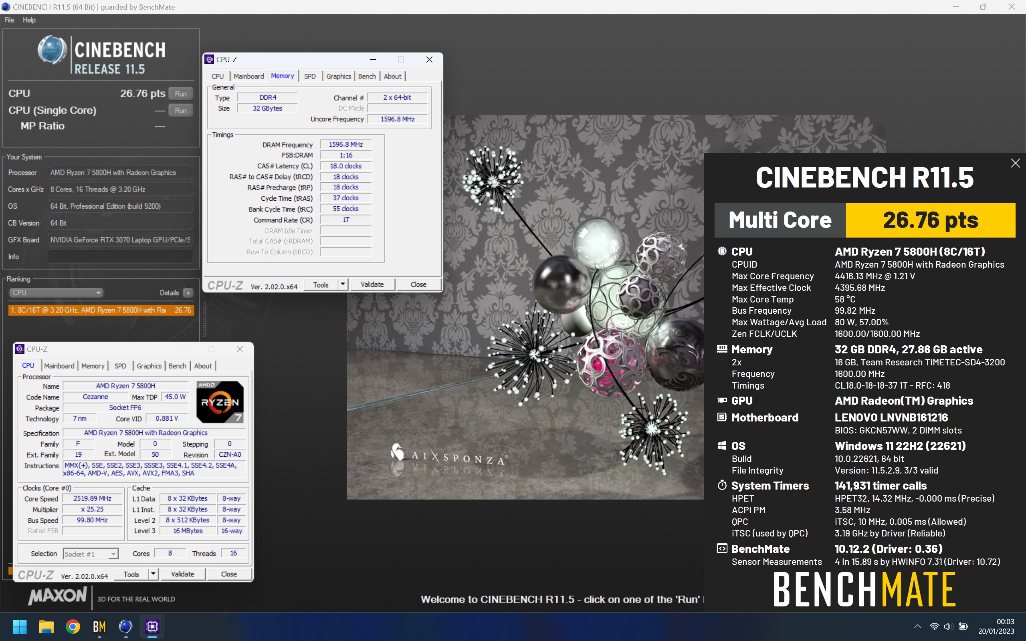Screen dimensions: 1026x641
Task: Switch to Memory tab in lower CPU-Z window
Action: tap(93, 366)
